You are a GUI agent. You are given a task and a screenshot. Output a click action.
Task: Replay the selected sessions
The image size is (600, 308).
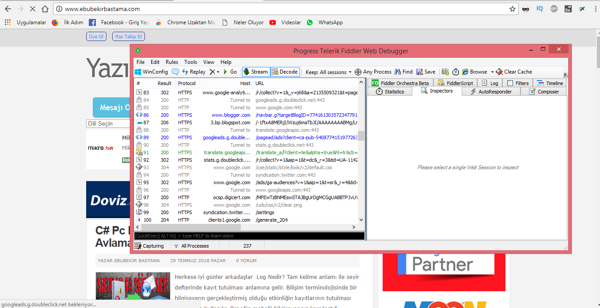pyautogui.click(x=194, y=72)
